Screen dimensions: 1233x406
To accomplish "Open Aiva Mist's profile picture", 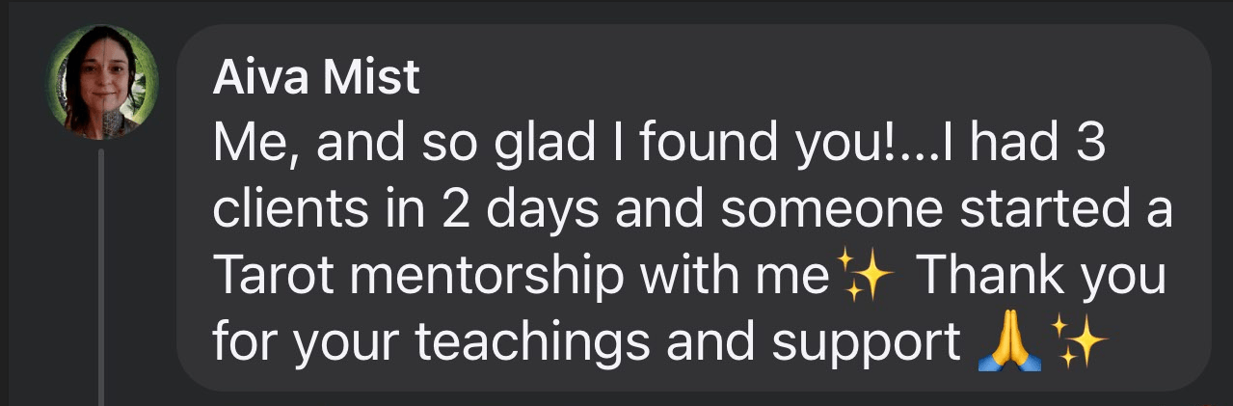I will (x=101, y=83).
